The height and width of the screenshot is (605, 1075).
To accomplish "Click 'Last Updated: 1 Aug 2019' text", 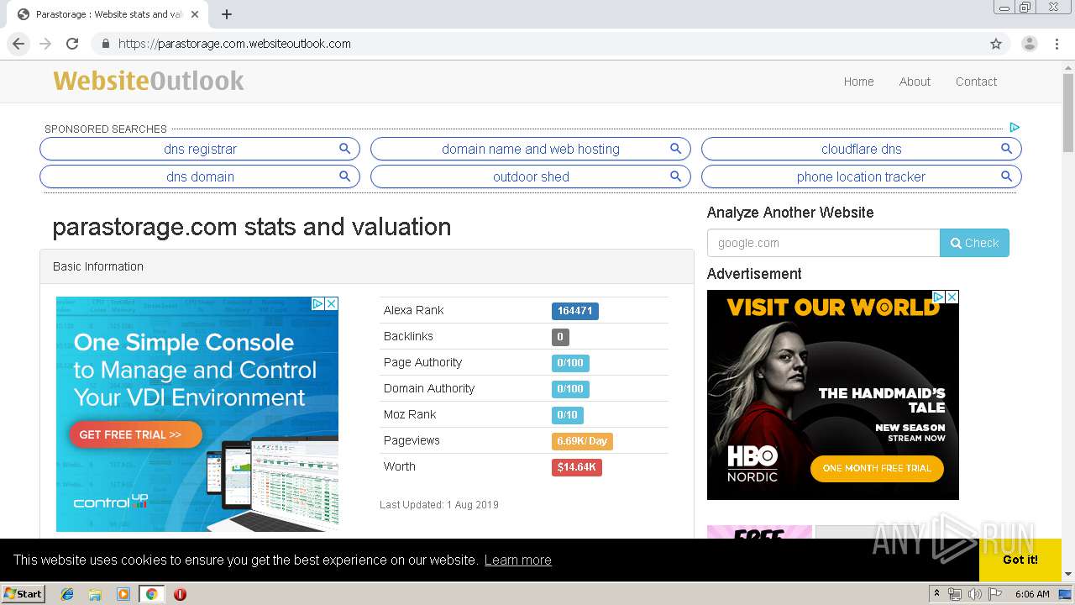I will pos(439,505).
